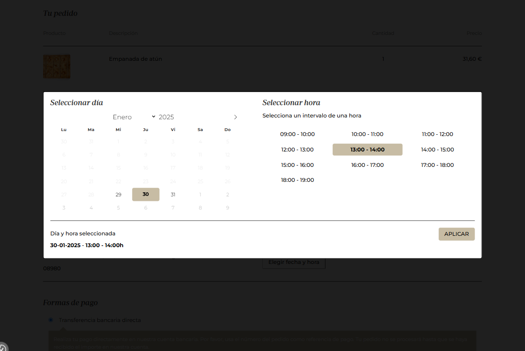
Task: Click the Elegir fecha y hora button
Action: [294, 263]
